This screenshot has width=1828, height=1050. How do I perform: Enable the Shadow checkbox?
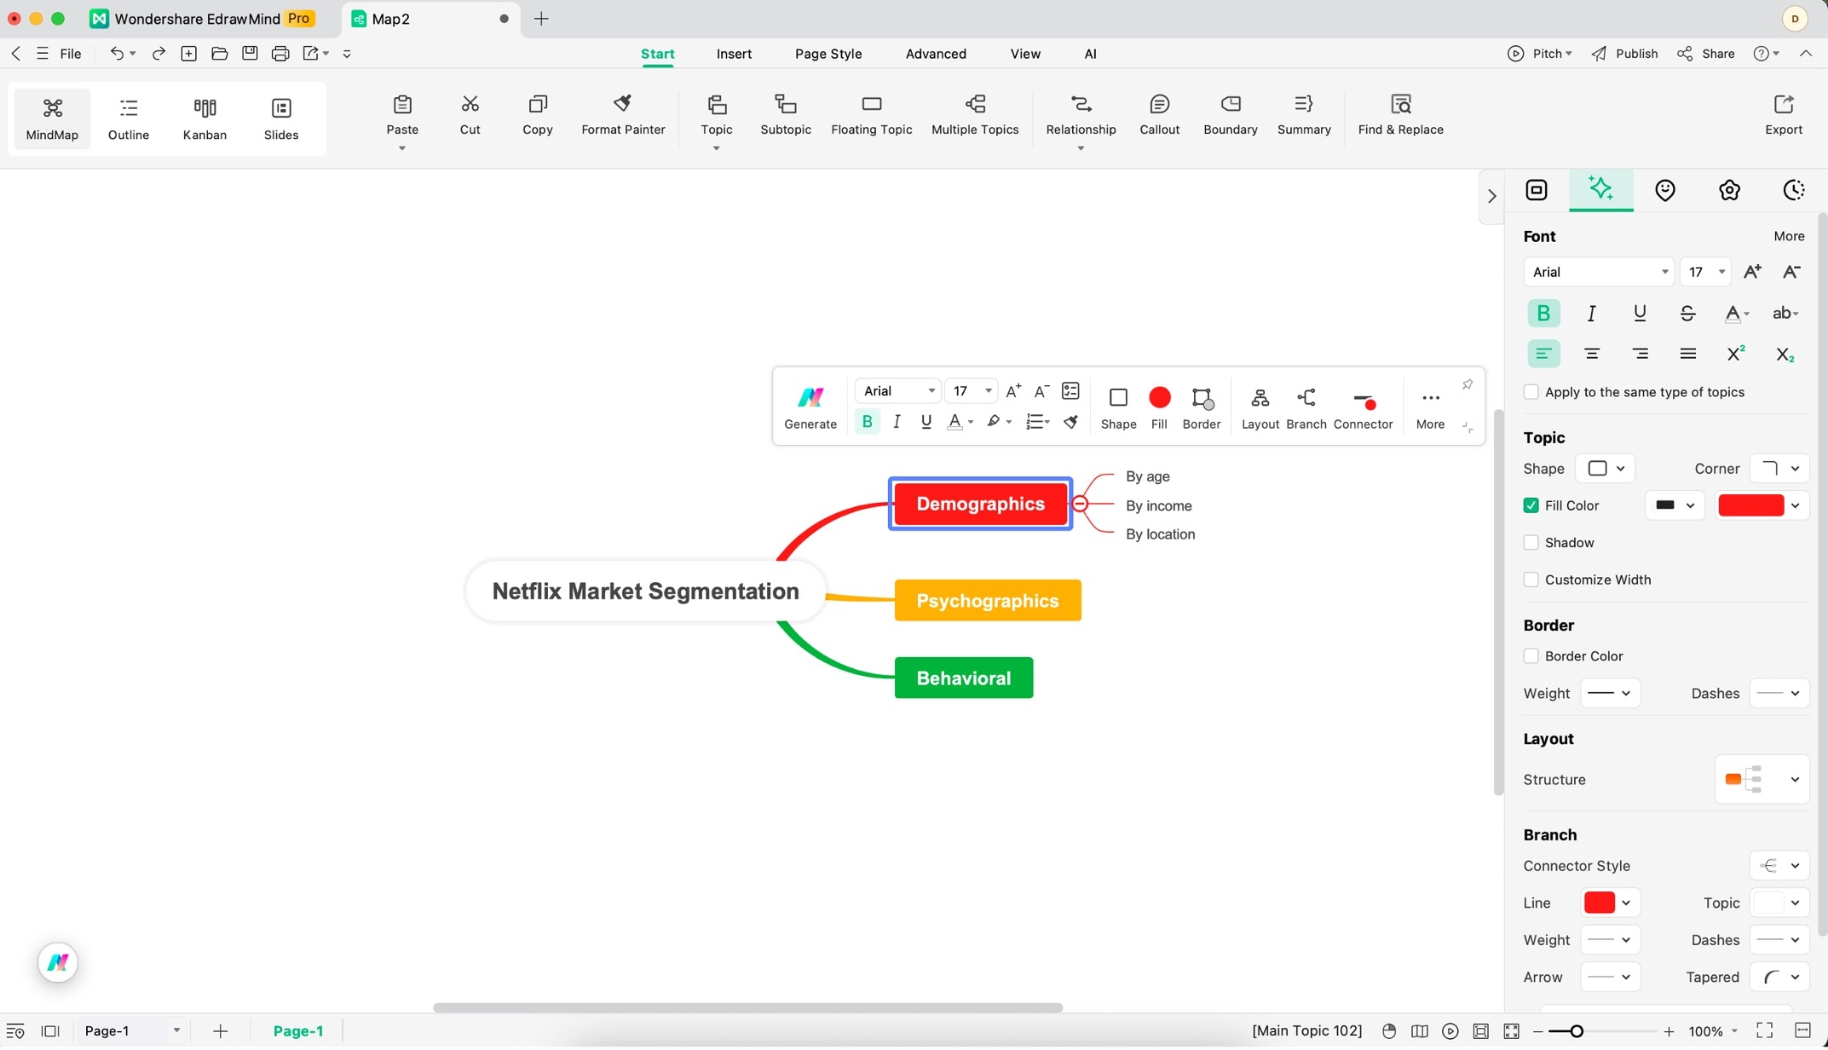[1531, 543]
